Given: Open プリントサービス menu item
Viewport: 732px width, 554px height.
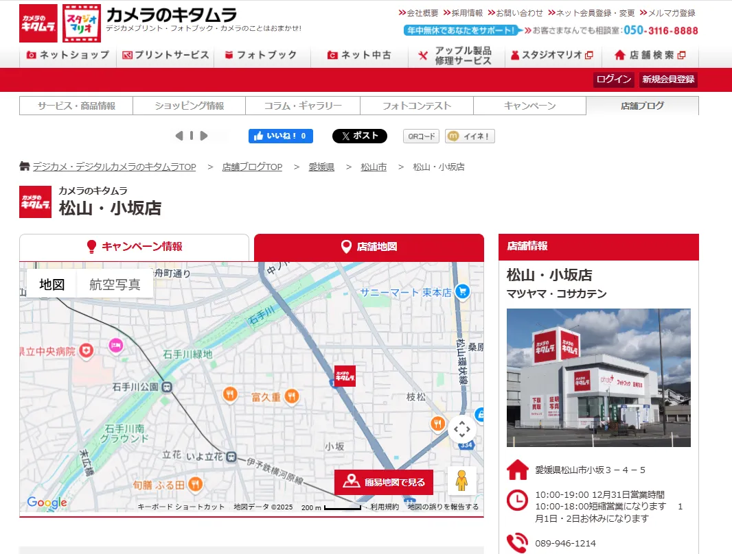Looking at the screenshot, I should (x=165, y=55).
